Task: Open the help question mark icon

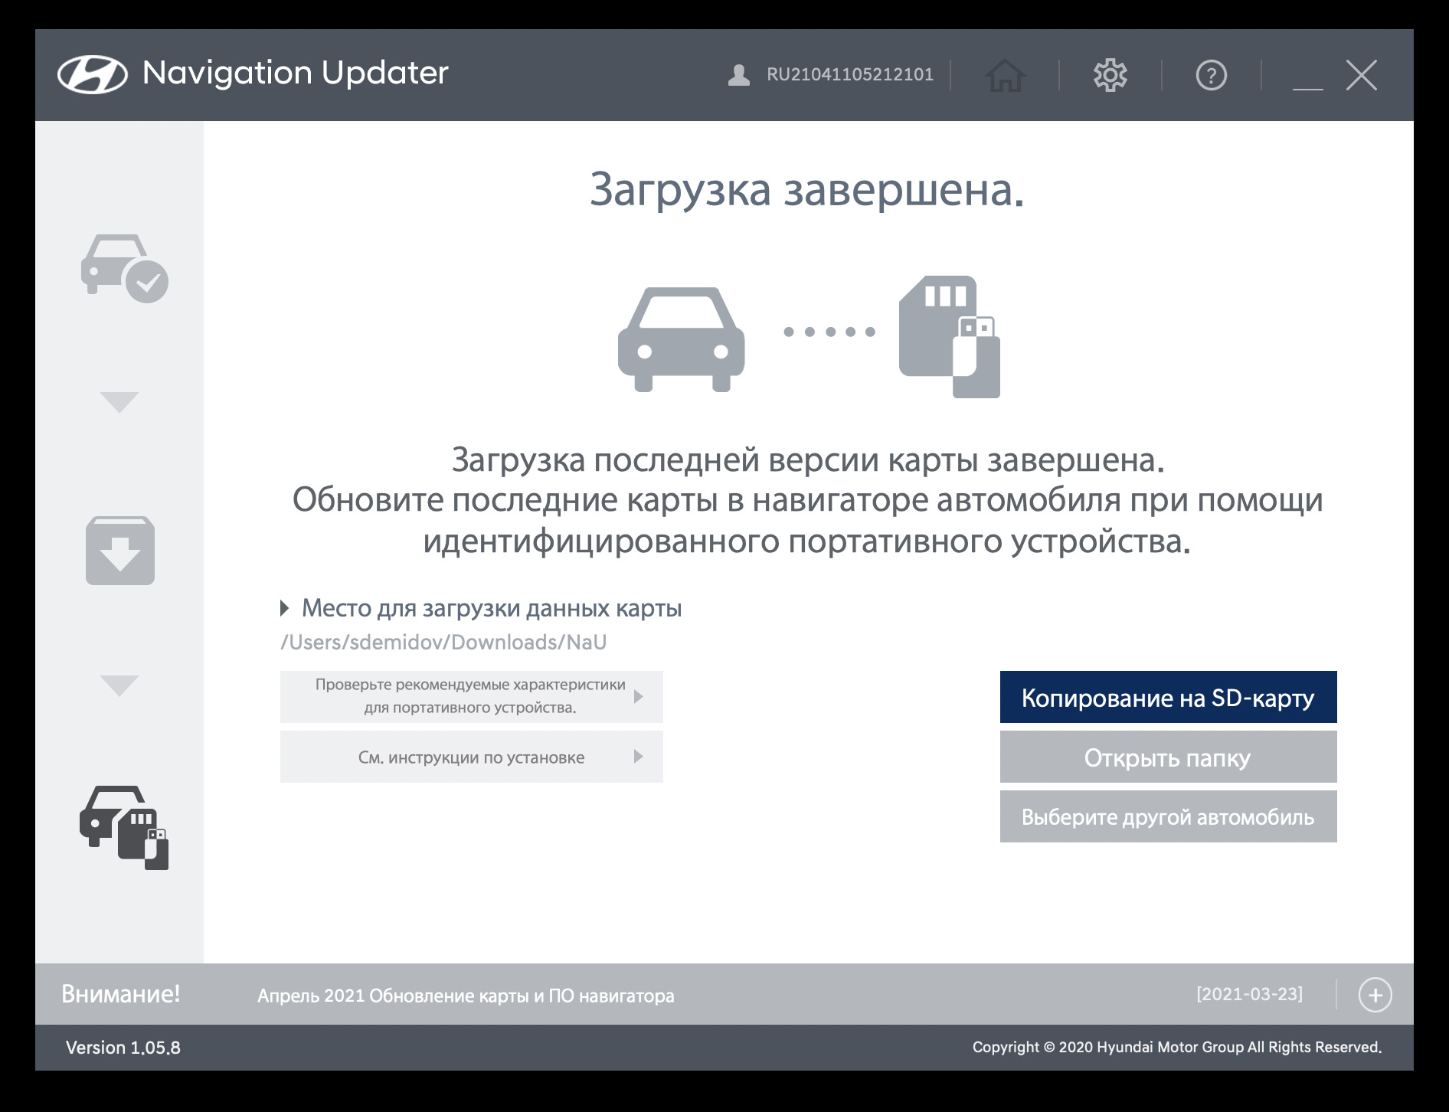Action: 1211,75
